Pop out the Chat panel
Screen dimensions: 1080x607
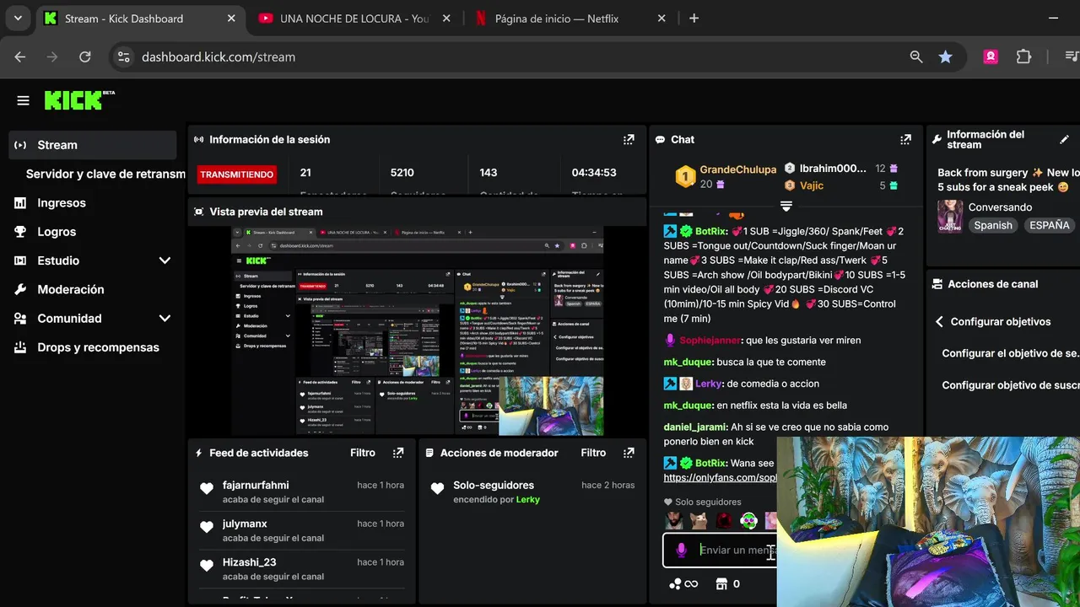coord(905,140)
